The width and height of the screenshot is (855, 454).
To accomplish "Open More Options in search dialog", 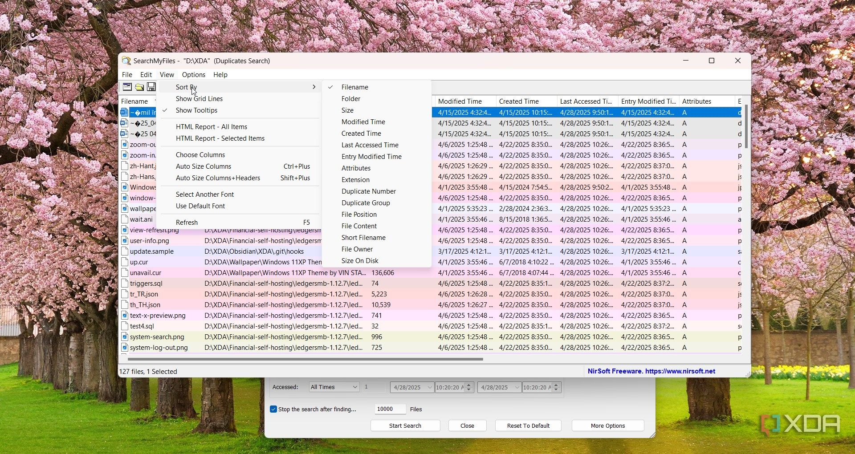I will click(608, 426).
